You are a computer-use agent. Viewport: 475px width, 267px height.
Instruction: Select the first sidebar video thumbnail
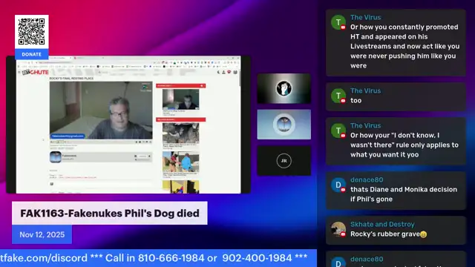(x=180, y=99)
